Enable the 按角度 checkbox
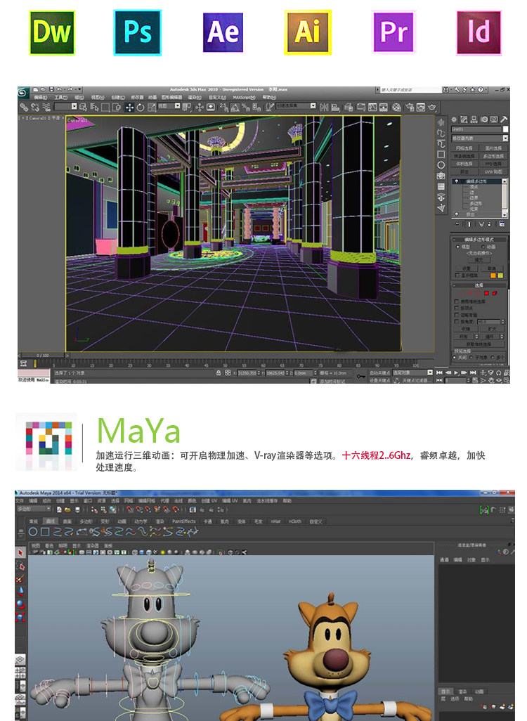 point(457,322)
